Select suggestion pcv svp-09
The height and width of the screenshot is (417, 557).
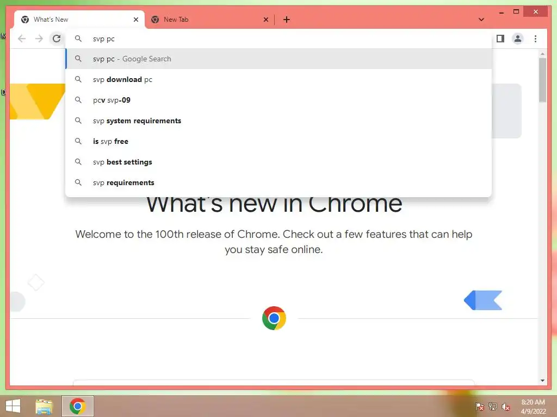pos(278,100)
